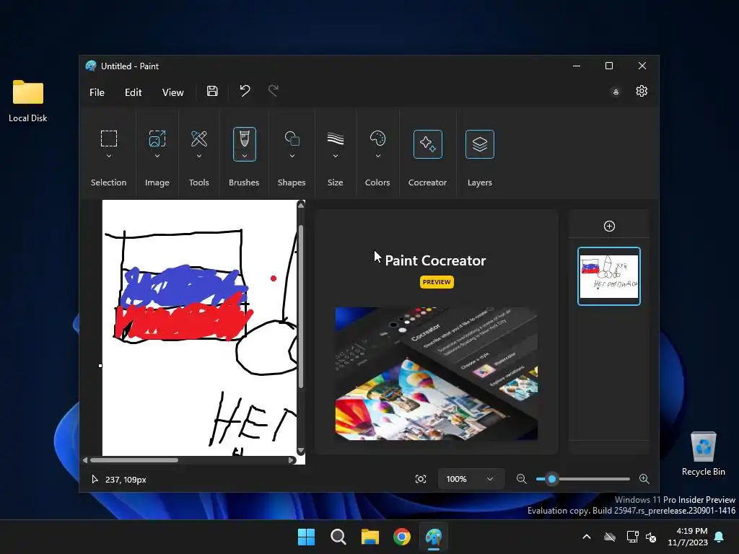The width and height of the screenshot is (739, 554).
Task: Click the scroll down arrow of canvas
Action: pyautogui.click(x=301, y=451)
